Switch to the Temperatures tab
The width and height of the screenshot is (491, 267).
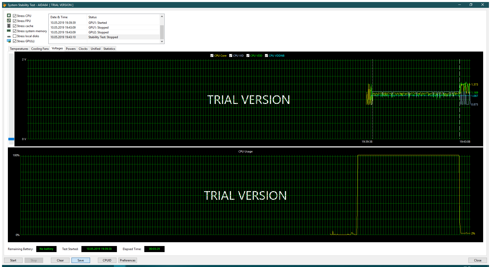(19, 49)
